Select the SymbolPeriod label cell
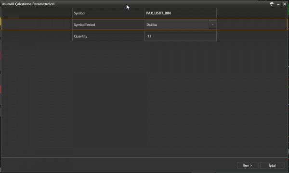 click(x=108, y=25)
